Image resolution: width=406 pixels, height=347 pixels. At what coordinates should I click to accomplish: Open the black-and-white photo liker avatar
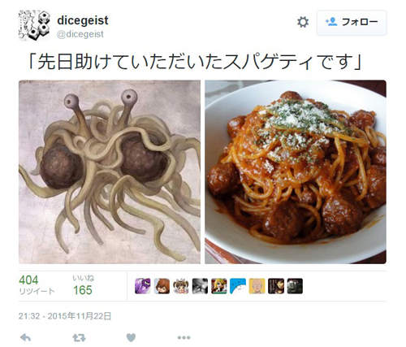(200, 286)
